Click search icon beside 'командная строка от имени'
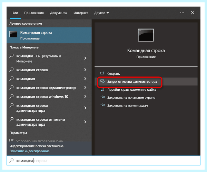Screen dimensions: 207x172 (x=11, y=119)
